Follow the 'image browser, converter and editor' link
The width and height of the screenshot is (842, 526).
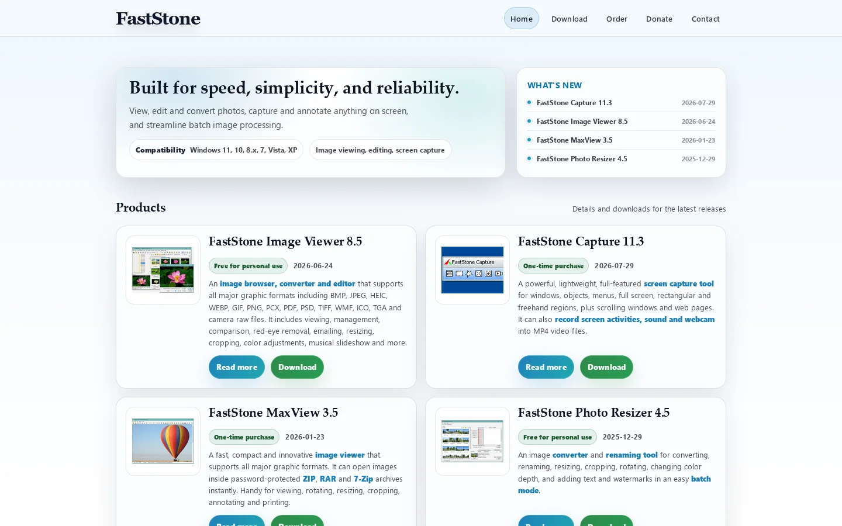pos(287,284)
